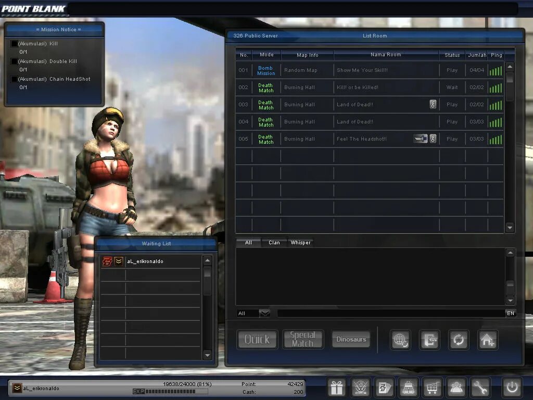Select room 001 Show Me Your Skill!!!
Image resolution: width=533 pixels, height=400 pixels.
pyautogui.click(x=370, y=70)
